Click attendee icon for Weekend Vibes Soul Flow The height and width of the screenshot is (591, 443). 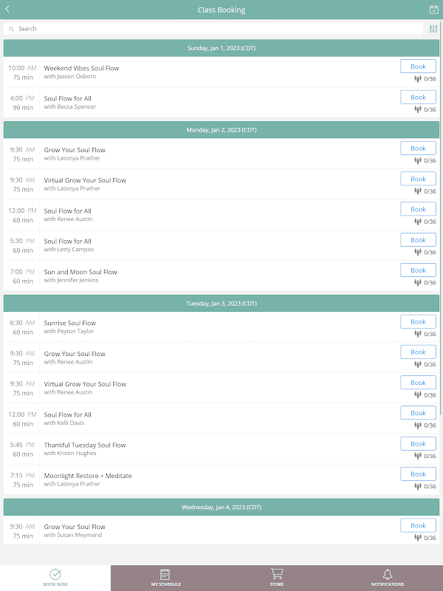coord(417,78)
